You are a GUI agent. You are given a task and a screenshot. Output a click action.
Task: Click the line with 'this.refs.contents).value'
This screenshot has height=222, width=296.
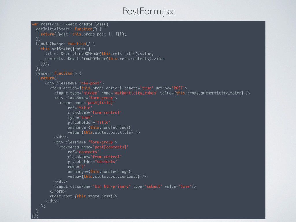[x=105, y=58]
